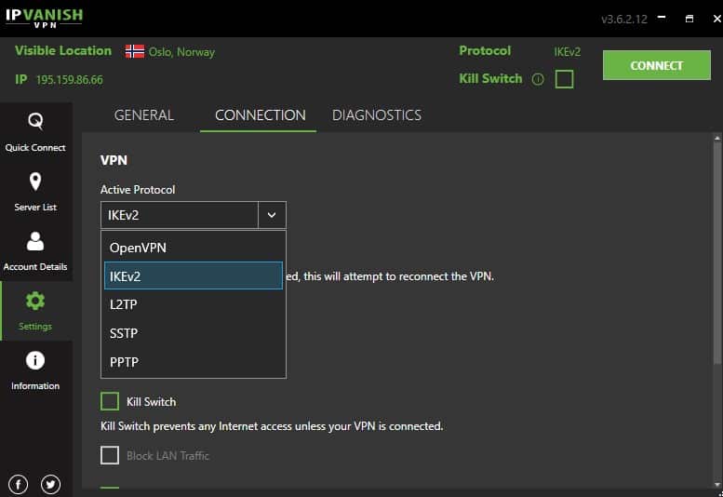Image resolution: width=723 pixels, height=497 pixels.
Task: Open the Facebook icon link
Action: (18, 484)
